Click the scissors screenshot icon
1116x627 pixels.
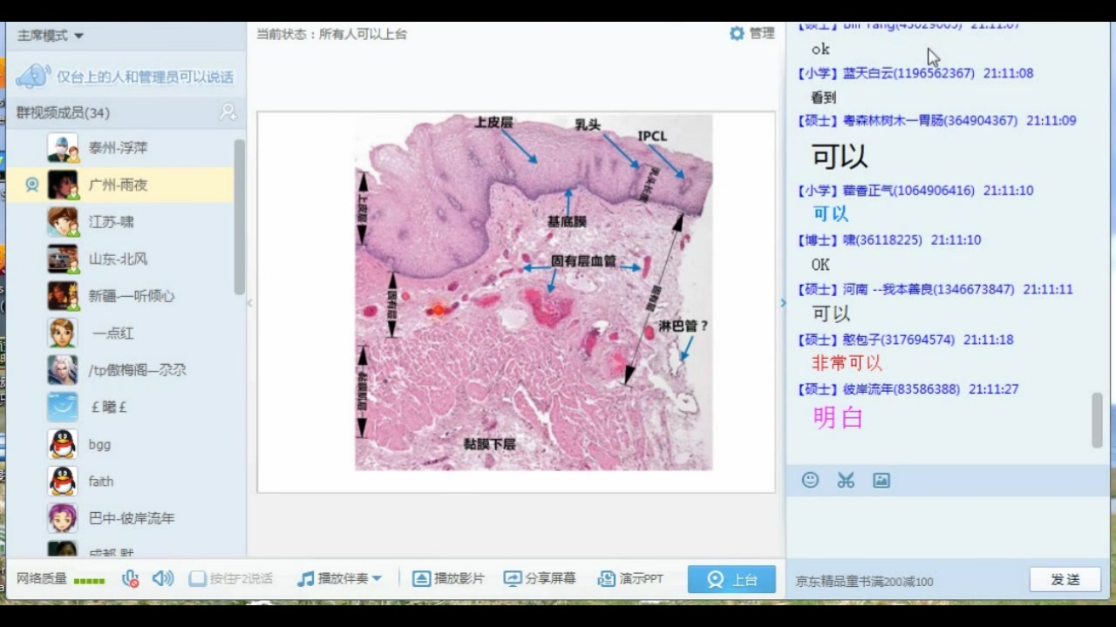point(846,480)
